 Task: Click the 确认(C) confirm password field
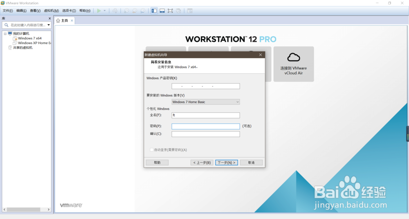pyautogui.click(x=206, y=134)
